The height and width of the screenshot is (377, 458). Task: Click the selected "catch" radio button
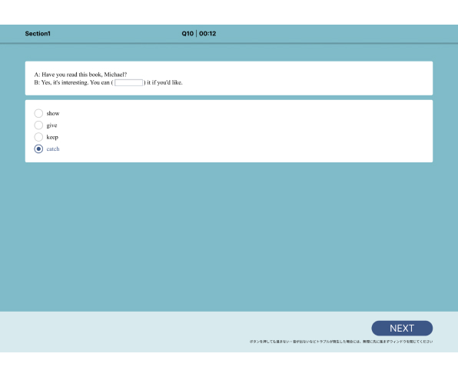coord(38,148)
